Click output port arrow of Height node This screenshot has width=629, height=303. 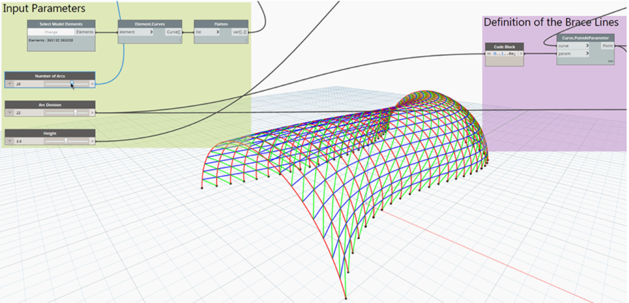tap(92, 141)
